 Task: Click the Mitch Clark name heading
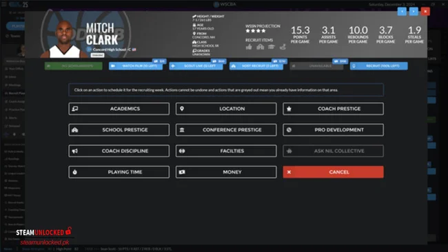pyautogui.click(x=102, y=34)
